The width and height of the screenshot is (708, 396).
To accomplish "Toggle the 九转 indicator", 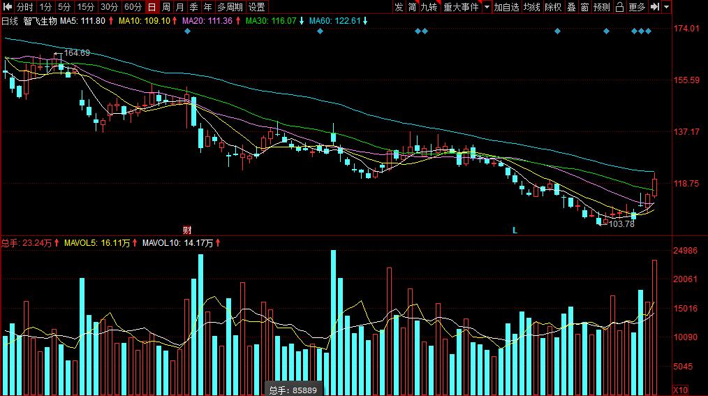I will 428,7.
